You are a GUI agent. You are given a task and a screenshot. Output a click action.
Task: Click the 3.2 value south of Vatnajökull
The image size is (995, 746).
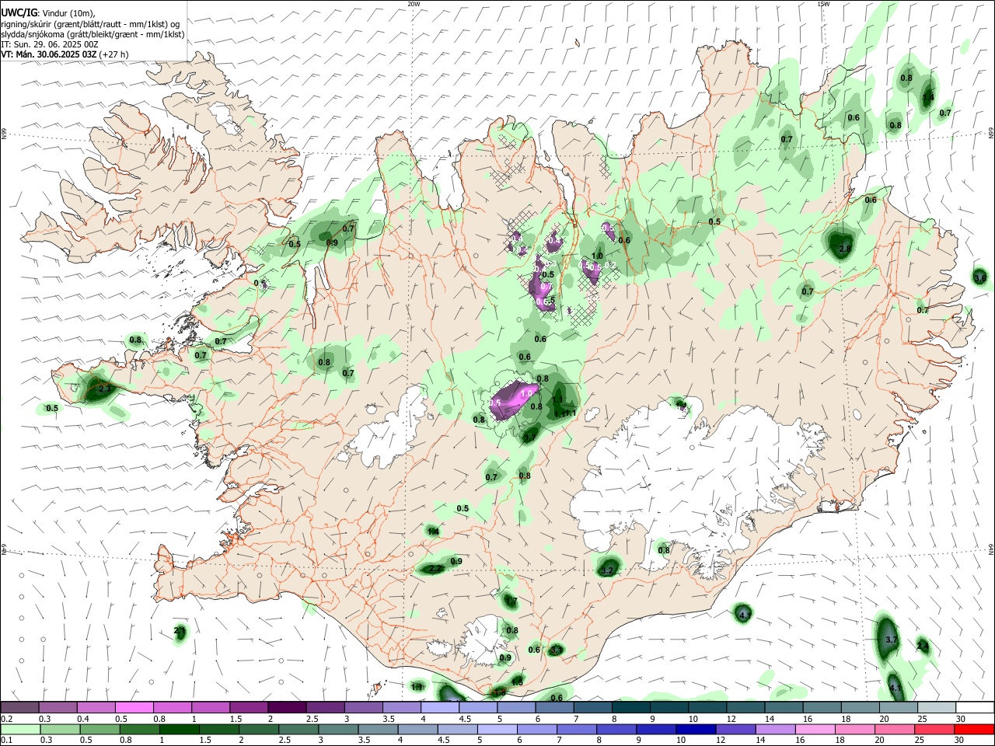(x=608, y=571)
